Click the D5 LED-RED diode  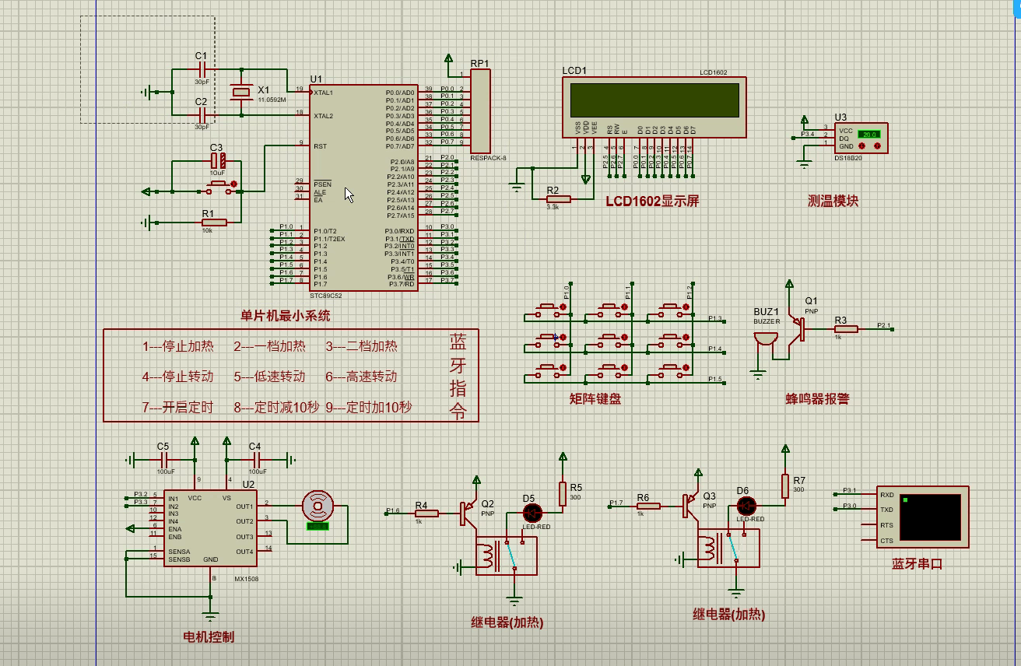[532, 513]
